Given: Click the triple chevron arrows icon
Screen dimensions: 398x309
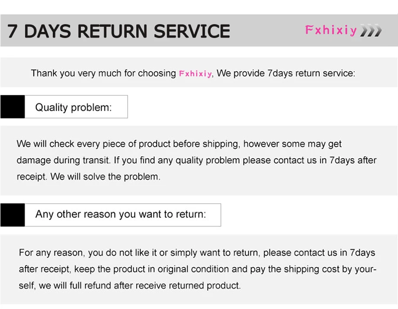Looking at the screenshot, I should click(x=371, y=31).
